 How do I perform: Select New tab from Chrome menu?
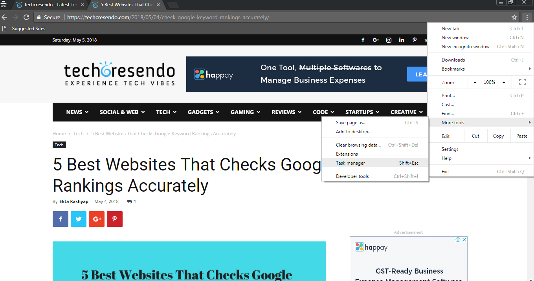(481, 29)
